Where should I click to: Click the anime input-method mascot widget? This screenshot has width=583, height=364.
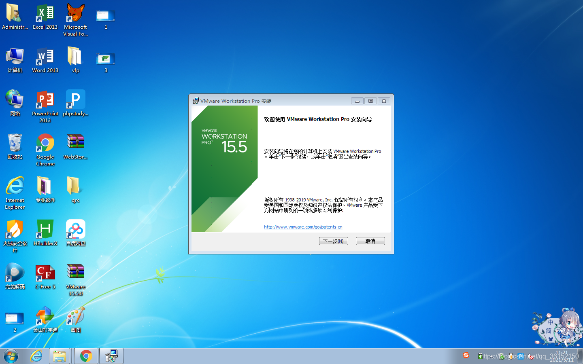[x=557, y=328]
